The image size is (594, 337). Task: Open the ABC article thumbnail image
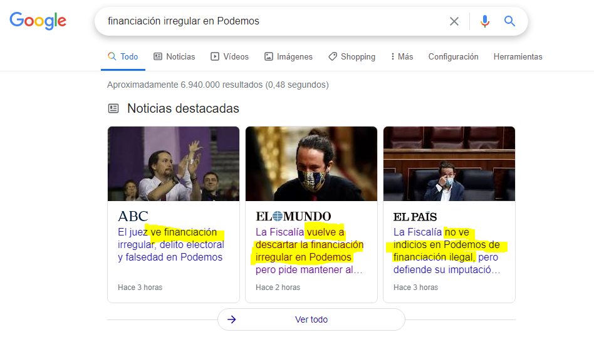[174, 163]
